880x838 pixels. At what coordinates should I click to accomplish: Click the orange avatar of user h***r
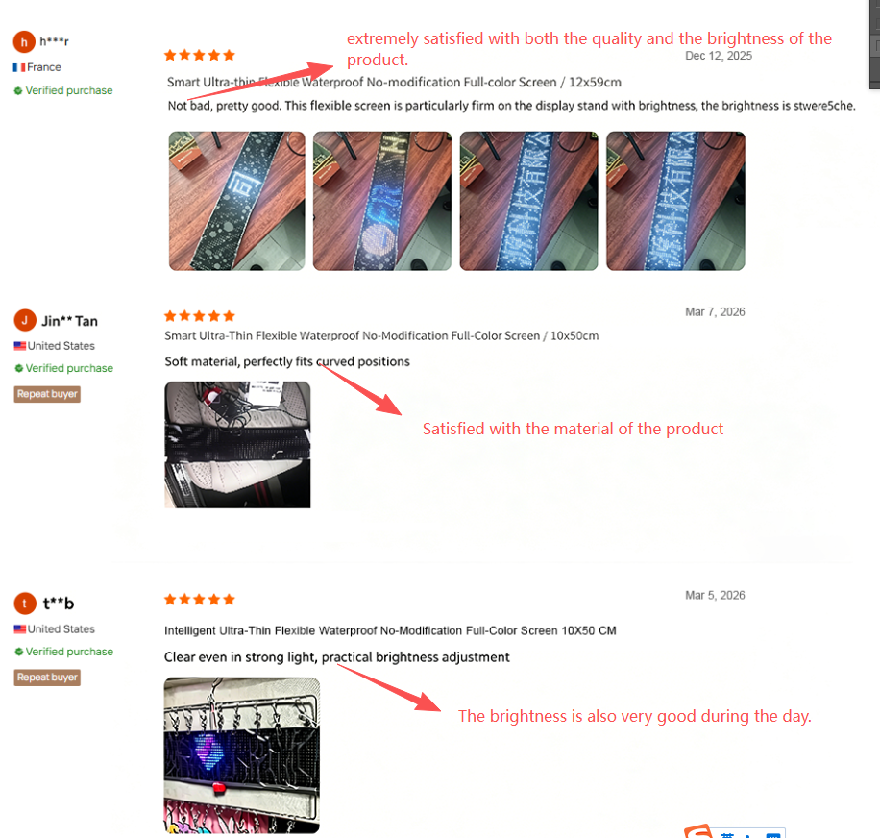(x=24, y=42)
